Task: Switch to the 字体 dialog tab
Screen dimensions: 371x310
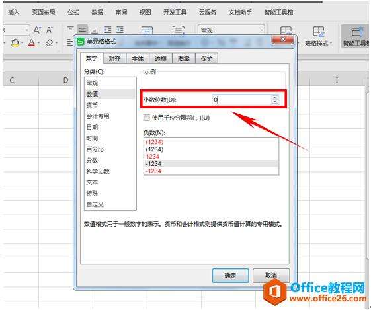Action: pos(138,59)
